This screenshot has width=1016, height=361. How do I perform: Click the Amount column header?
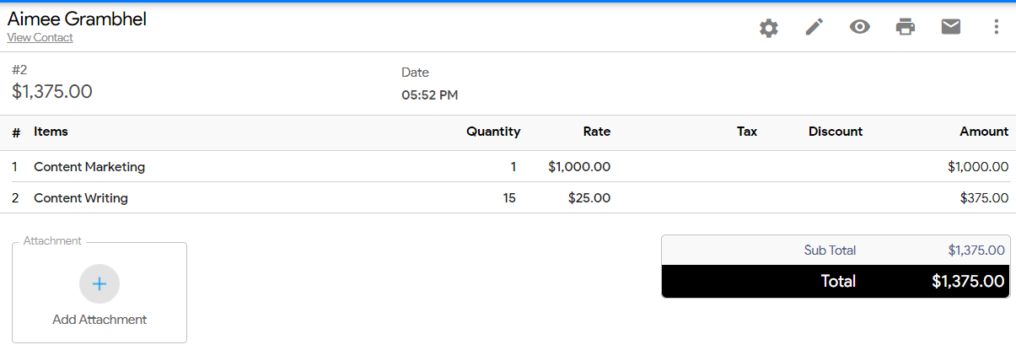click(984, 132)
